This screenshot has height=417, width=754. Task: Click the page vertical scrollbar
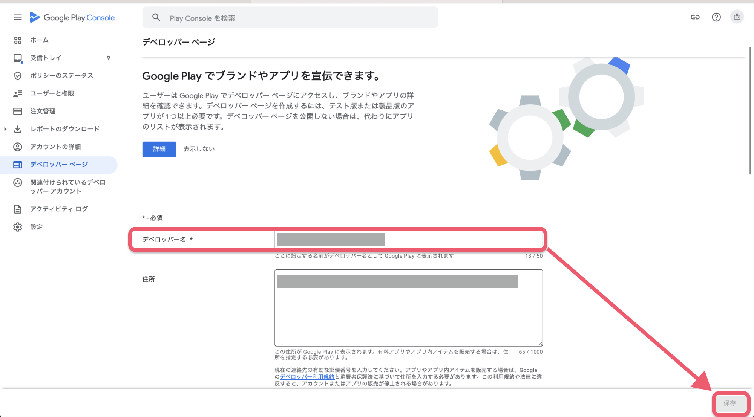750,111
